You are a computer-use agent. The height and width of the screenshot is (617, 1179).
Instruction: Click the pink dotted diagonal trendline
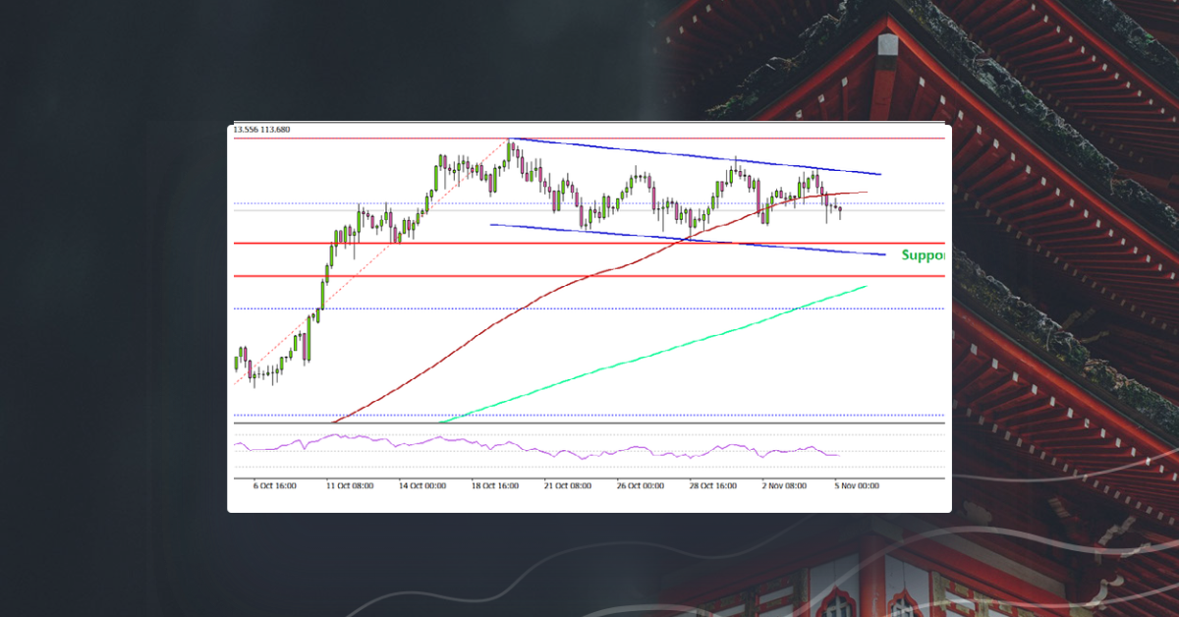pos(305,334)
